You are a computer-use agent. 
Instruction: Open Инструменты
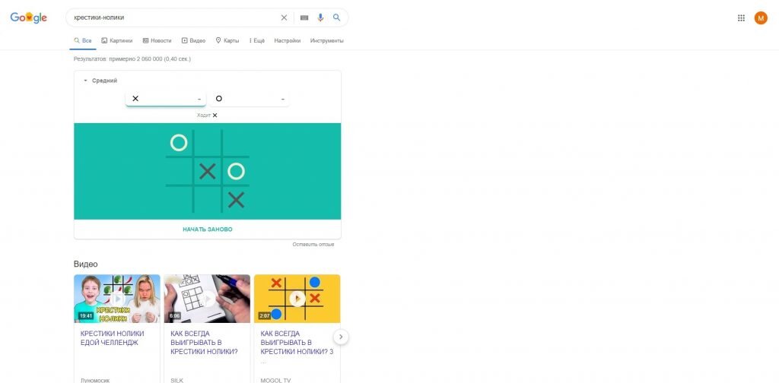click(x=326, y=41)
